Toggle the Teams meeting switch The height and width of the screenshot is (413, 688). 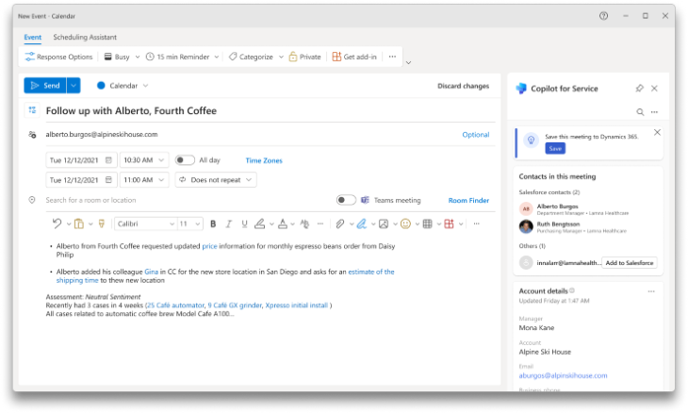click(x=346, y=200)
